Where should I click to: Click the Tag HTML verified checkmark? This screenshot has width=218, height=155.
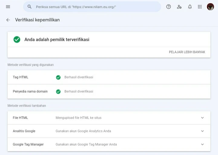tap(58, 77)
